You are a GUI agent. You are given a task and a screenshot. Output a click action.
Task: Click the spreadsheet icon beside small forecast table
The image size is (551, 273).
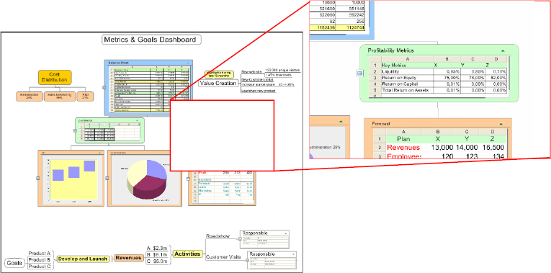point(188,179)
